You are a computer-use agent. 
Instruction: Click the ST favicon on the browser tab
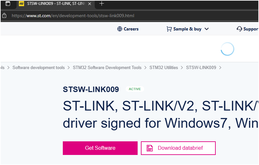21,4
